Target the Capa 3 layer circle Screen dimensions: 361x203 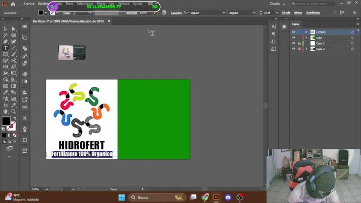(x=352, y=43)
